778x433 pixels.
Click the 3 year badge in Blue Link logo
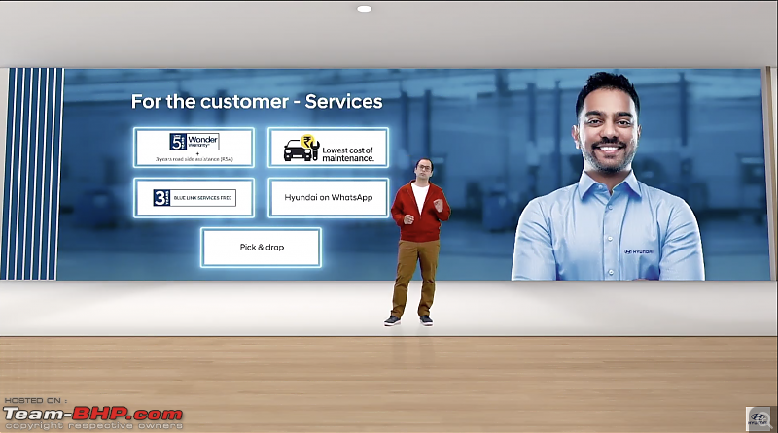161,198
